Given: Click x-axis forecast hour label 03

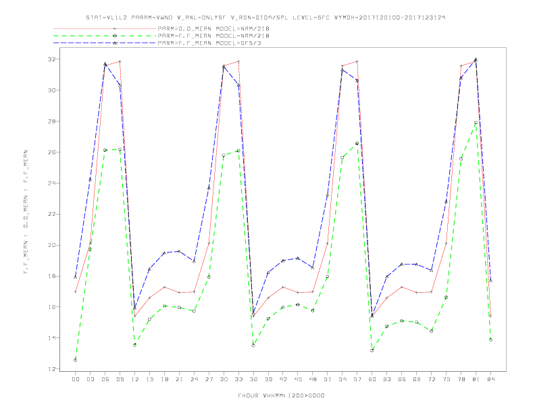Looking at the screenshot, I should pos(90,379).
